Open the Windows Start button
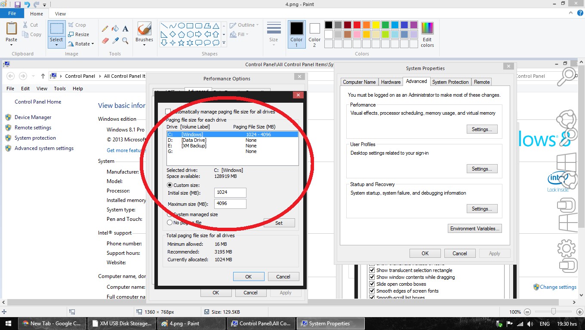585x330 pixels. click(9, 324)
